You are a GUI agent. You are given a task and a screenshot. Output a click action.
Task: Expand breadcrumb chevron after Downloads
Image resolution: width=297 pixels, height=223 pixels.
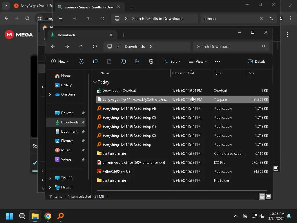click(x=151, y=46)
